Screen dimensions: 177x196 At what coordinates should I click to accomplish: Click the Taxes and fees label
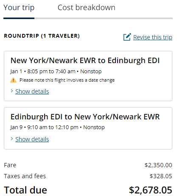25,176
